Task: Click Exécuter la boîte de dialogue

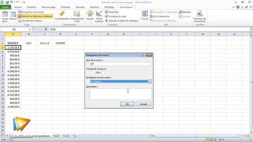Action: pos(121,21)
